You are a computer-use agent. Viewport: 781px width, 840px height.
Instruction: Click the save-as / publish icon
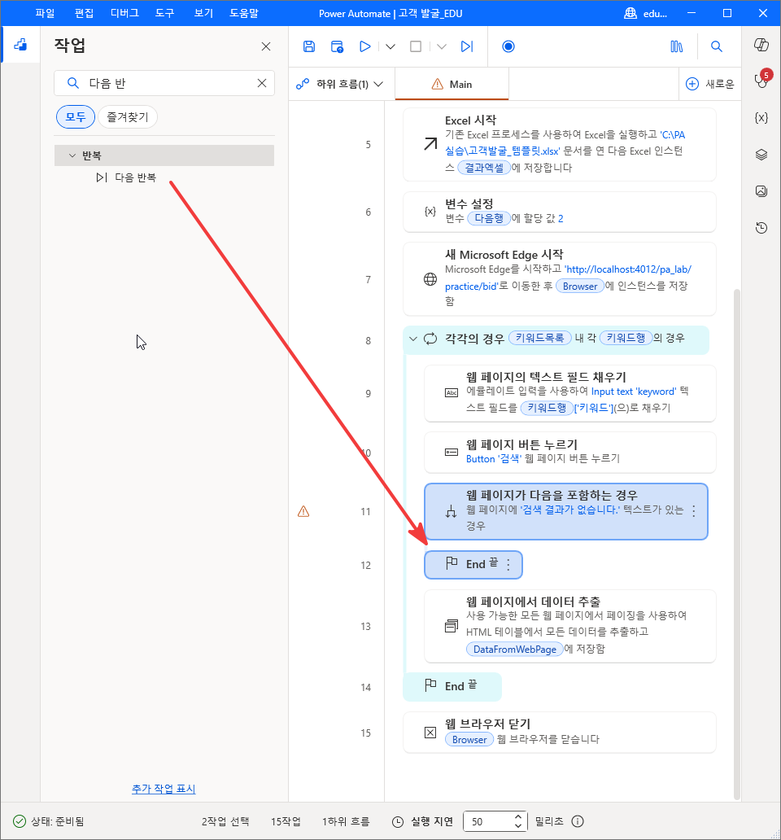click(337, 46)
